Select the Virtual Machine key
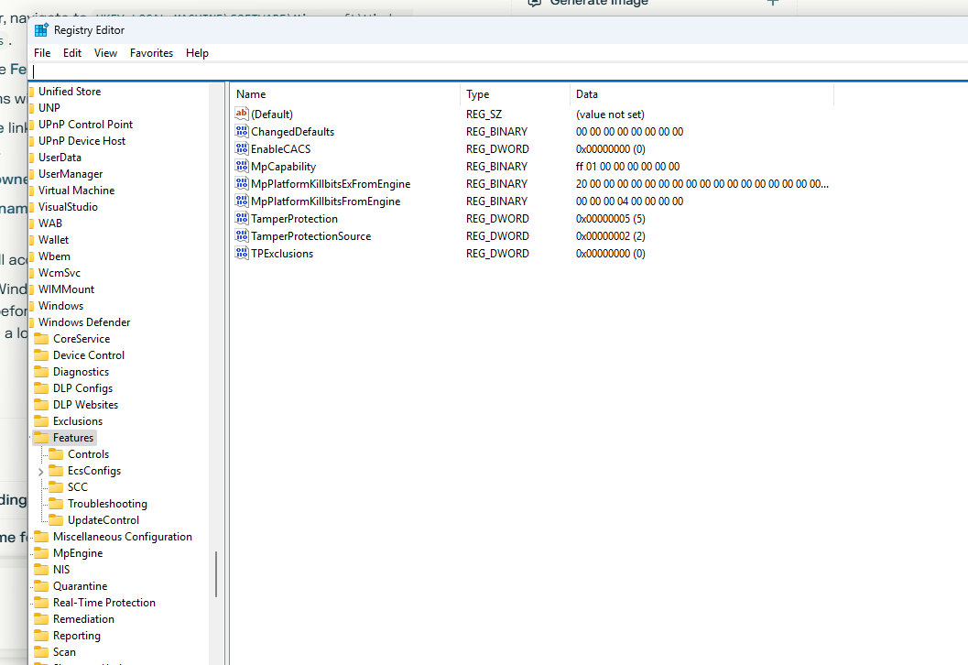This screenshot has height=665, width=968. pos(76,191)
